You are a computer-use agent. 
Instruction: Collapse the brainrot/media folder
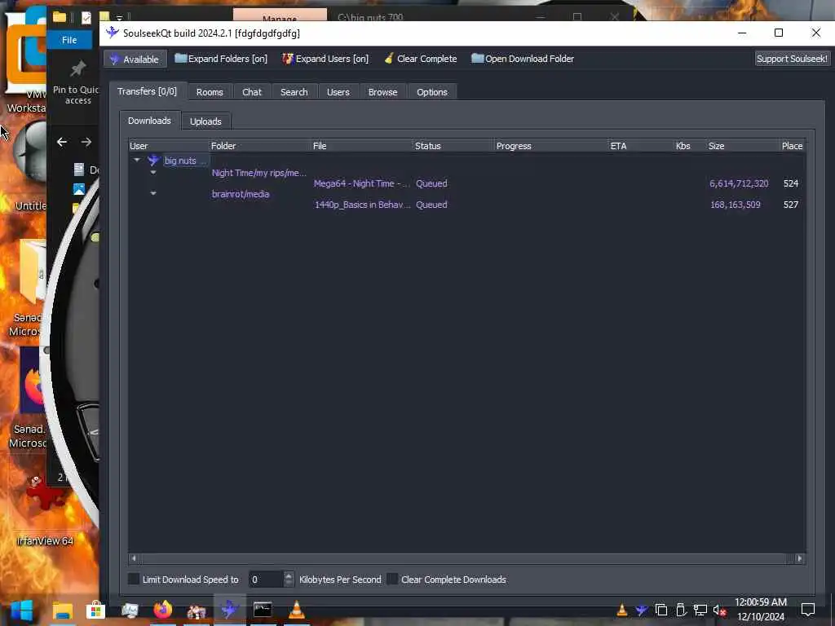click(153, 193)
